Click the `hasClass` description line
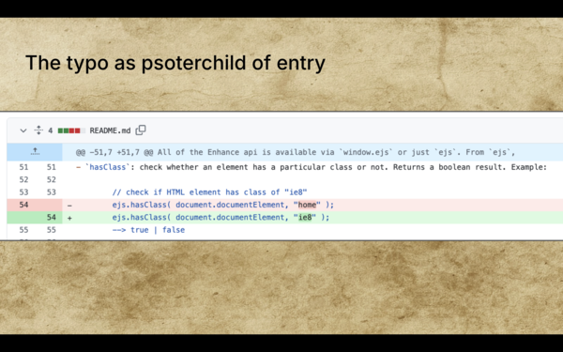 (312, 167)
